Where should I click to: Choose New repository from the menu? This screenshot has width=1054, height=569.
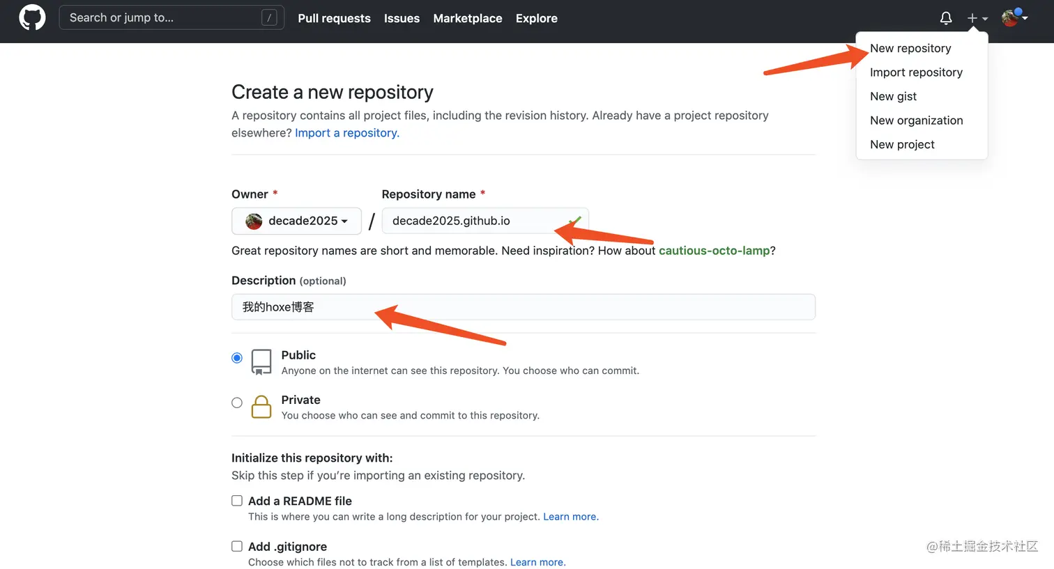pyautogui.click(x=910, y=48)
